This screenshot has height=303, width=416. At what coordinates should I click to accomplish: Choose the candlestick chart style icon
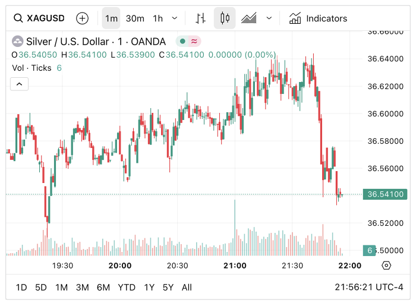coord(225,18)
